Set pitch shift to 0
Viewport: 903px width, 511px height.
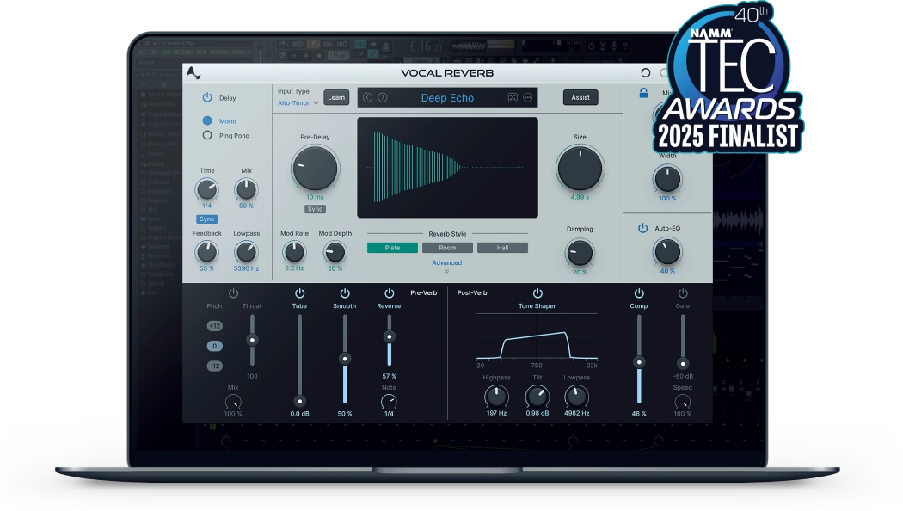(214, 346)
